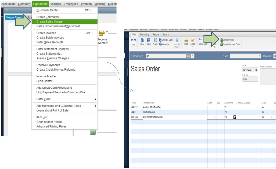Image resolution: width=276 pixels, height=169 pixels.
Task: Open the Reports tab in Sales Order ribbon
Action: [x=156, y=35]
